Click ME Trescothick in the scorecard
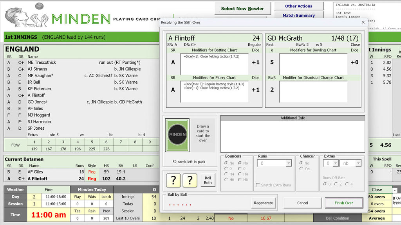 pyautogui.click(x=42, y=62)
